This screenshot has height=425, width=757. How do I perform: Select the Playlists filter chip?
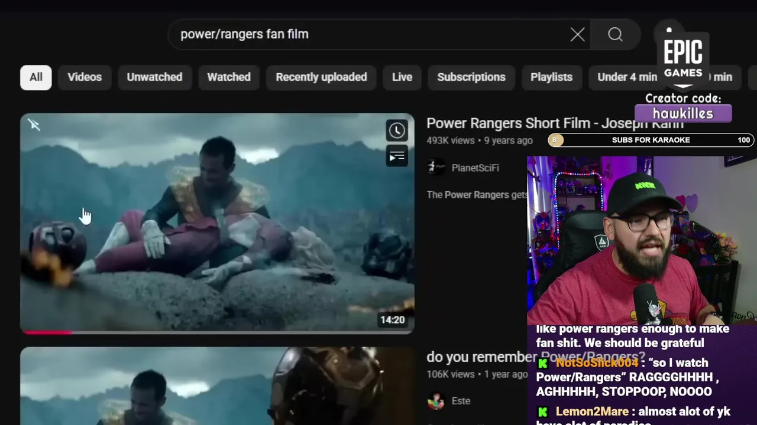pyautogui.click(x=551, y=77)
